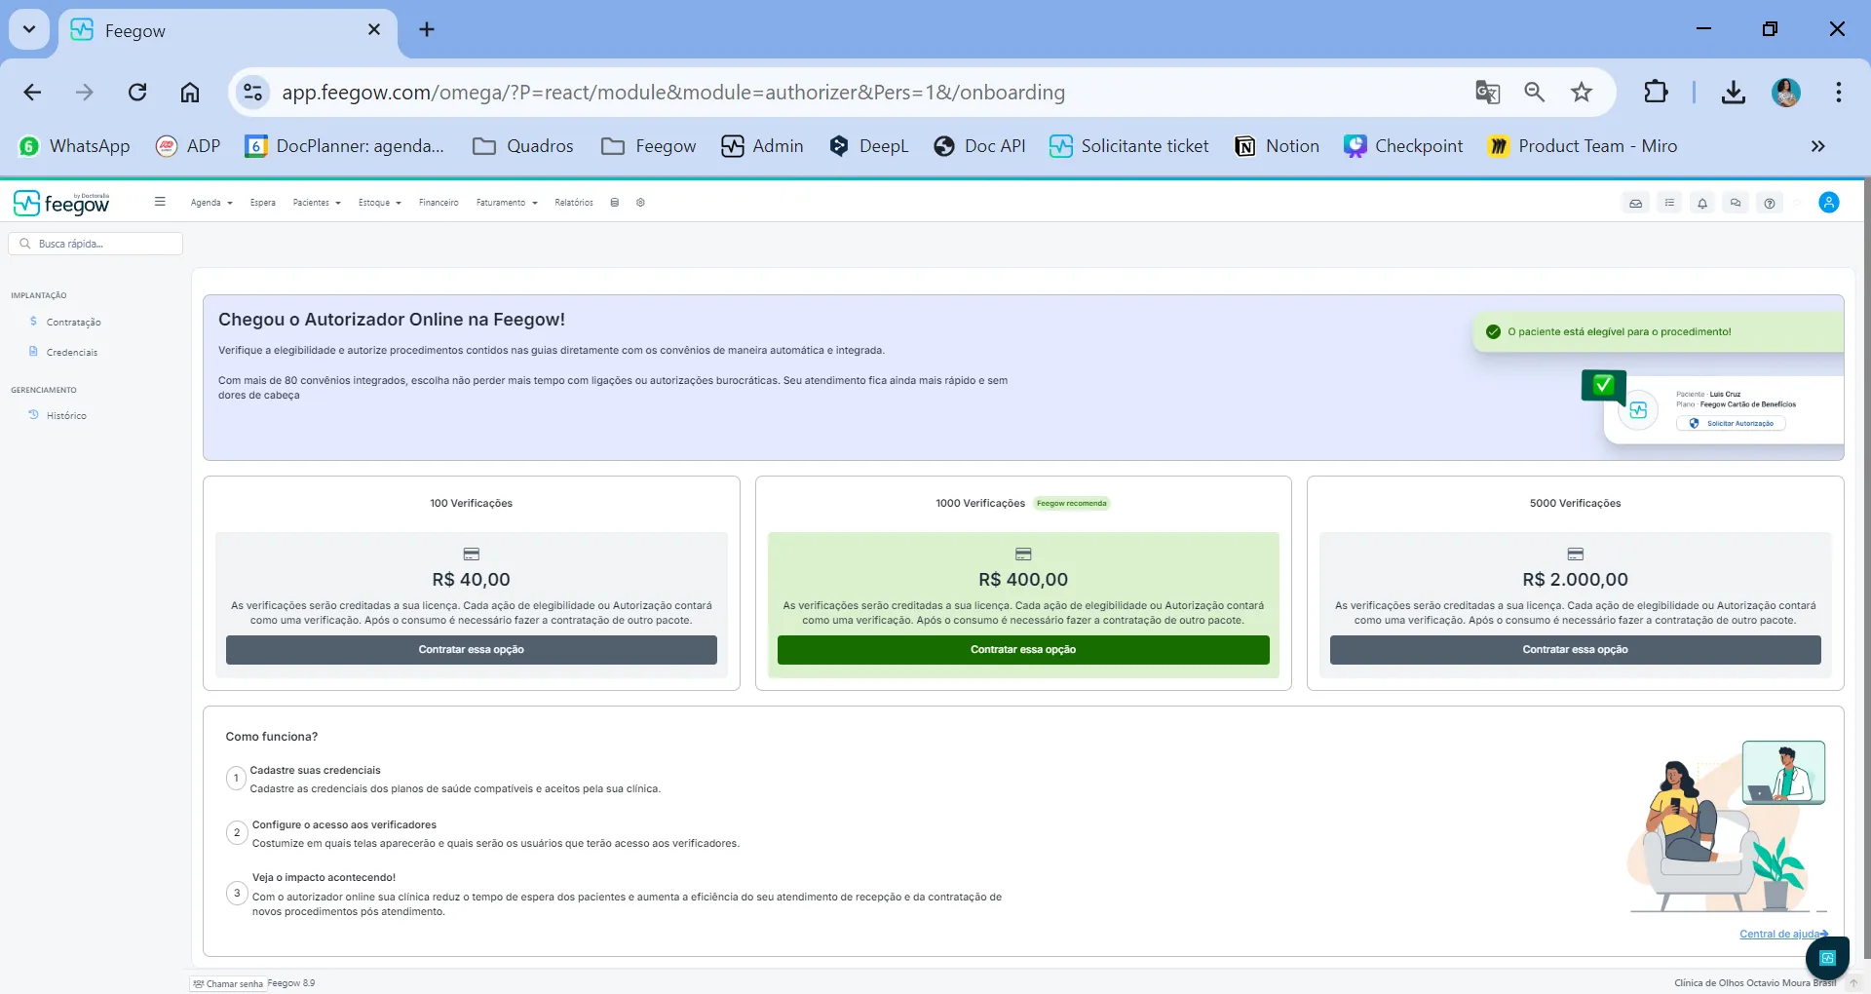Go back to the previous page
This screenshot has height=994, width=1871.
pyautogui.click(x=32, y=93)
